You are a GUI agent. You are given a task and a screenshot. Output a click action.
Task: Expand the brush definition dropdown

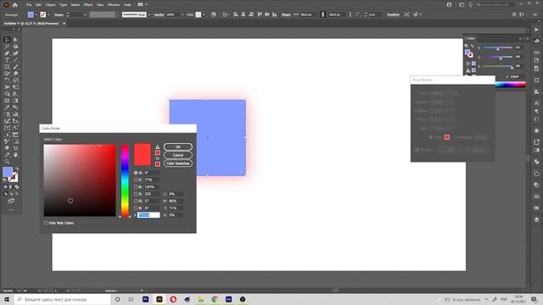149,14
